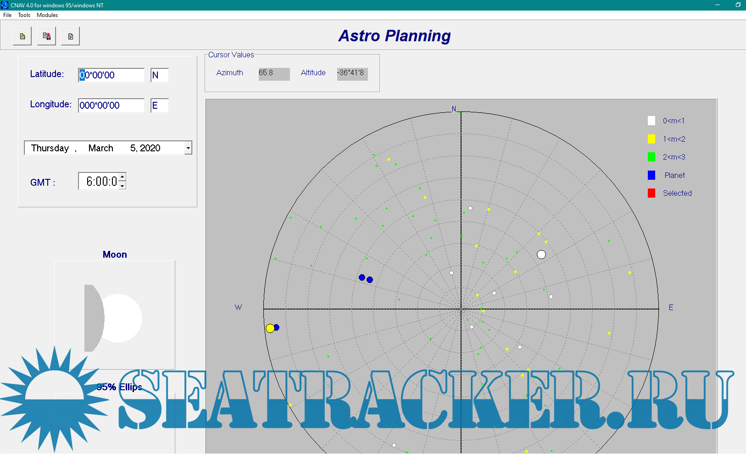The height and width of the screenshot is (454, 746).
Task: Click the plain document toolbar icon
Action: [70, 36]
